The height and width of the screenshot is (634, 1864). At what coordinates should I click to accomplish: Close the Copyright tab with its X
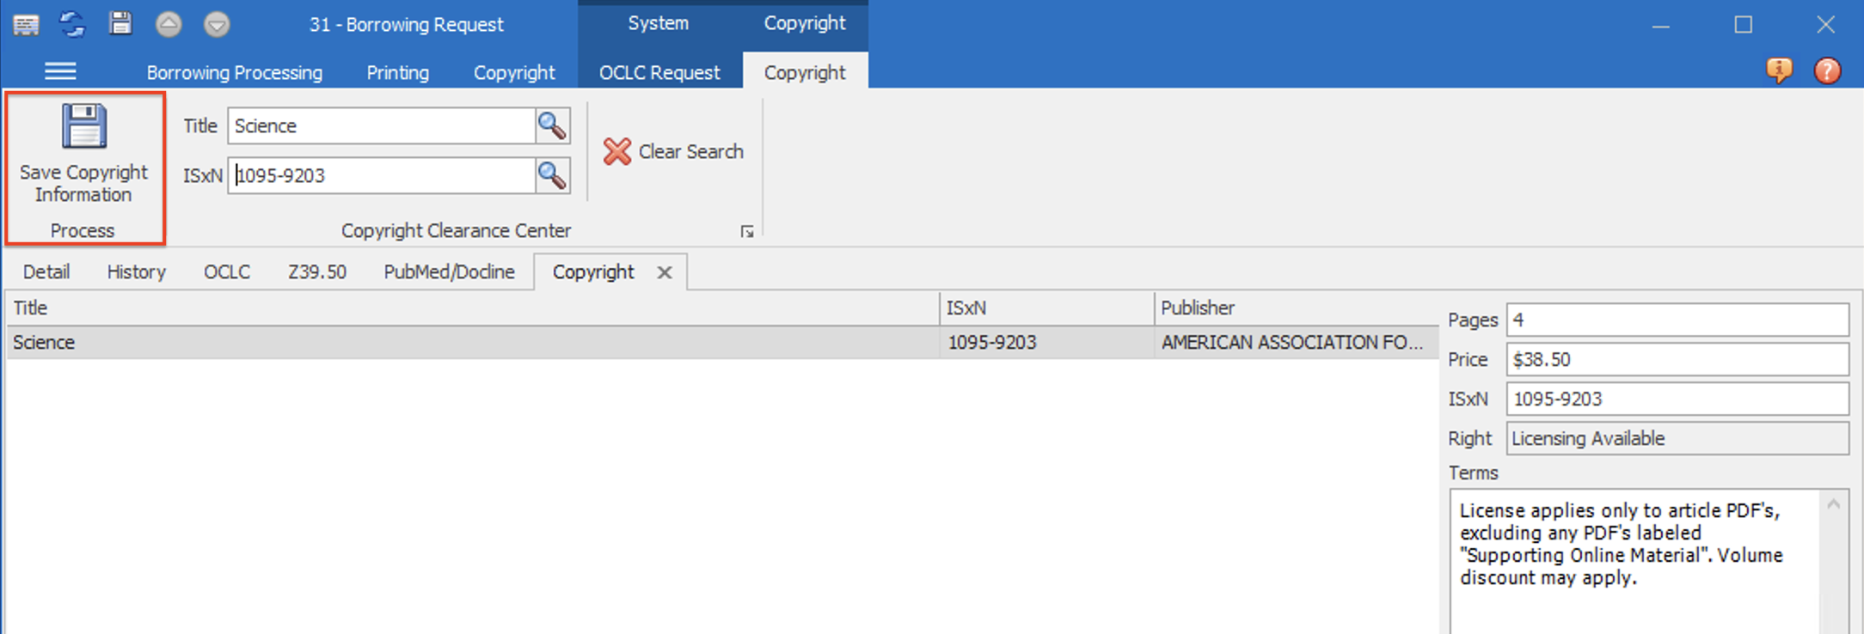point(665,272)
